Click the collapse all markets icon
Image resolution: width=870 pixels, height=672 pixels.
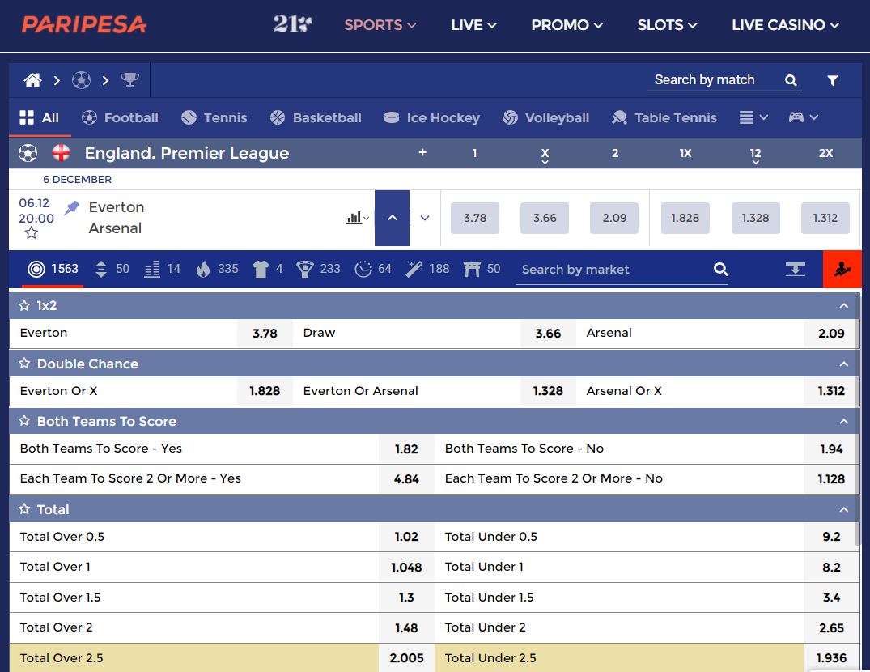coord(795,269)
